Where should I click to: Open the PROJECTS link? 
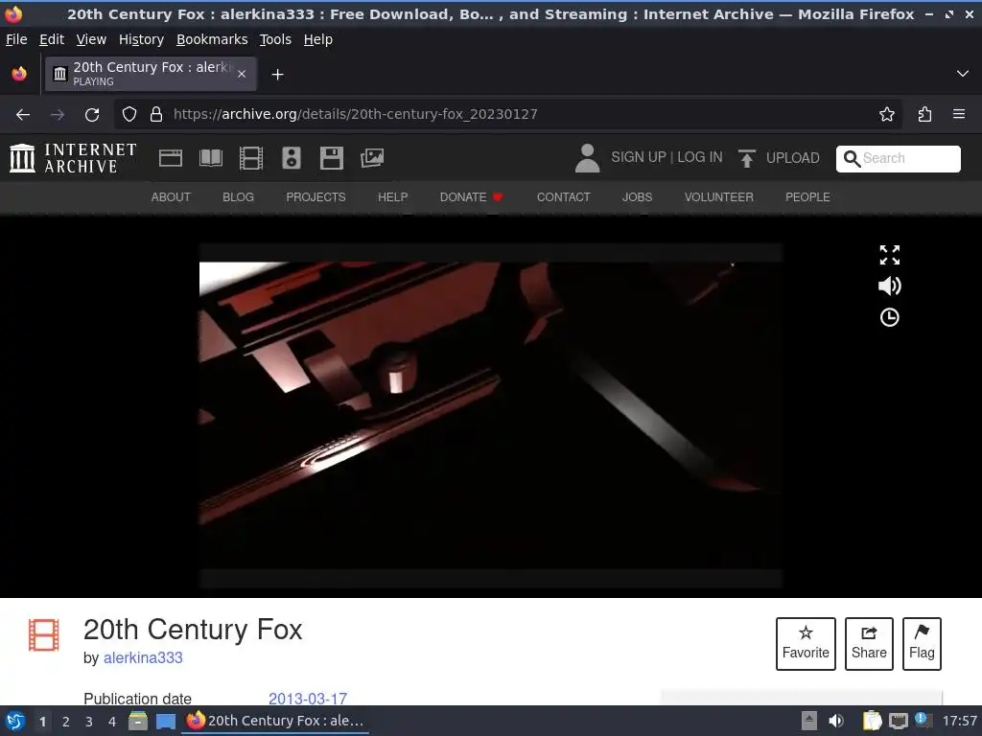click(x=316, y=197)
